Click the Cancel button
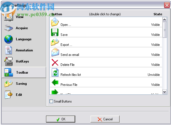 [105, 119]
